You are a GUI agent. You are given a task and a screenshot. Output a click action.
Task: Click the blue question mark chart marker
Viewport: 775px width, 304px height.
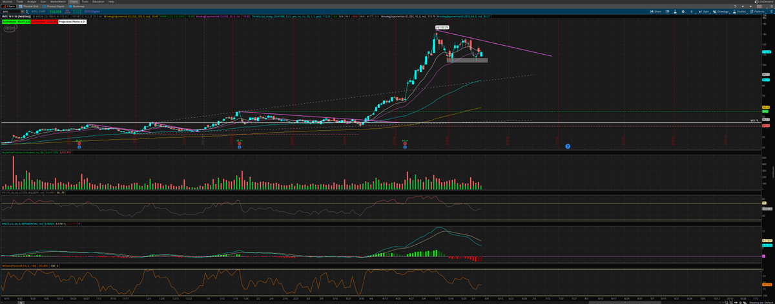click(568, 147)
